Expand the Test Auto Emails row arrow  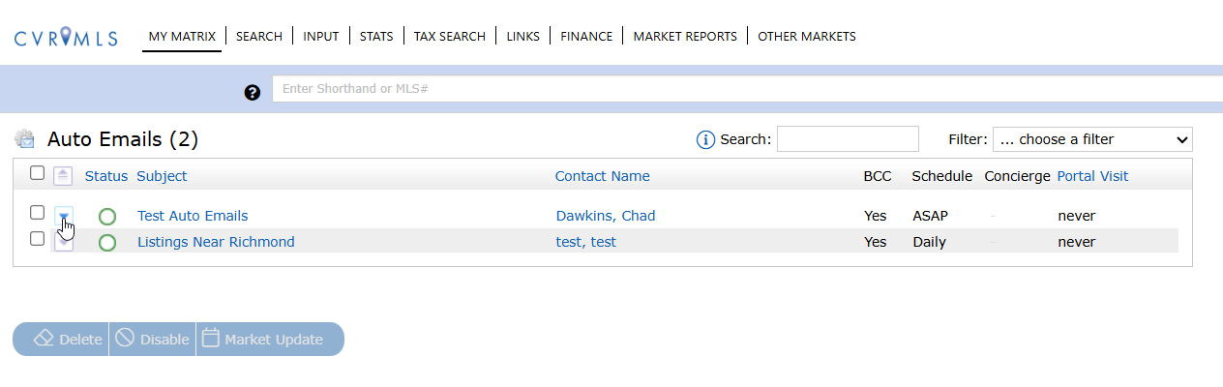click(63, 217)
